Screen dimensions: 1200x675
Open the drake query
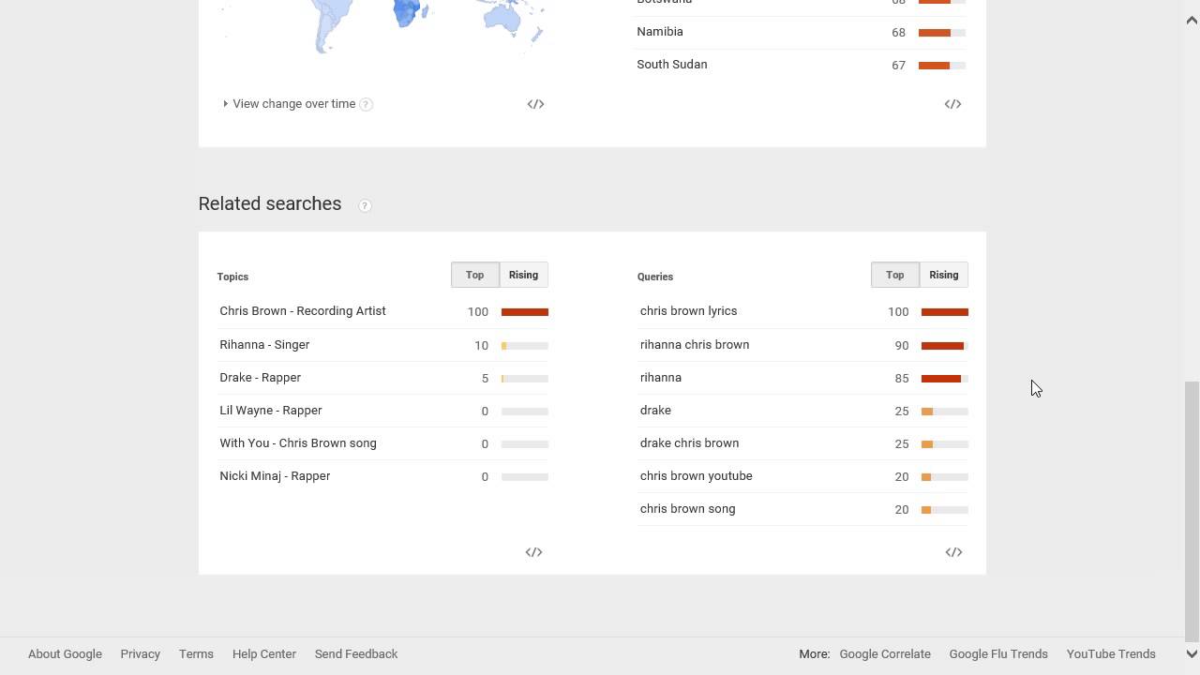pos(655,411)
